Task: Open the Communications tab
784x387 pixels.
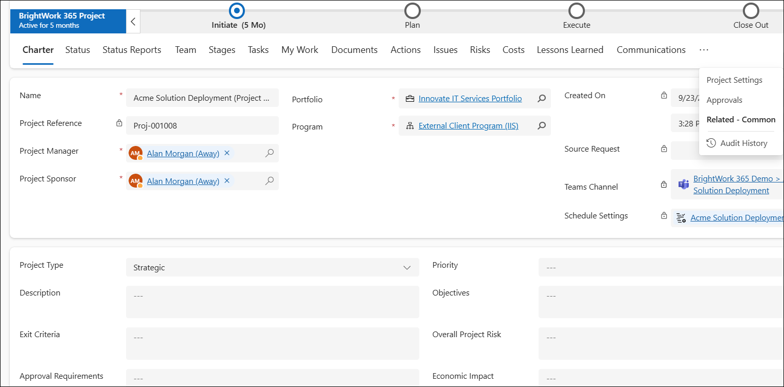Action: (x=651, y=50)
